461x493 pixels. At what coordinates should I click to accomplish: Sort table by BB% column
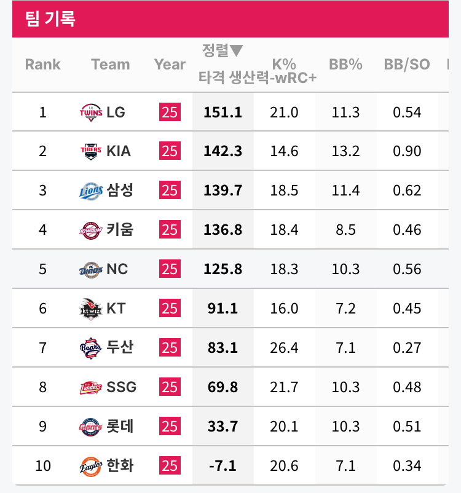(x=345, y=64)
